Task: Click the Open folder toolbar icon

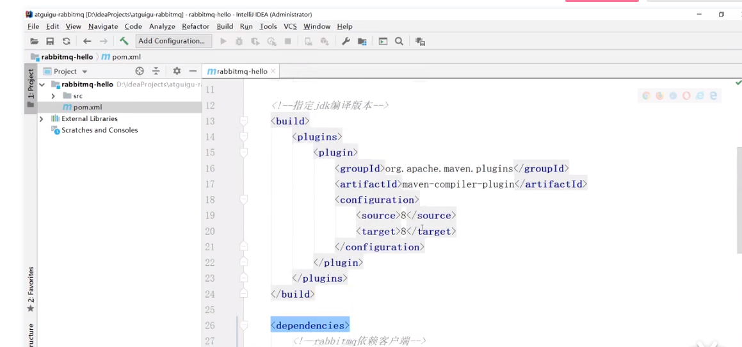Action: click(34, 41)
